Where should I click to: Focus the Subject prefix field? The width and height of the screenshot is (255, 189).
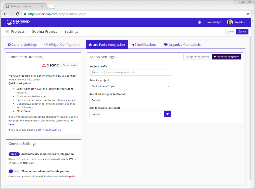click(130, 72)
